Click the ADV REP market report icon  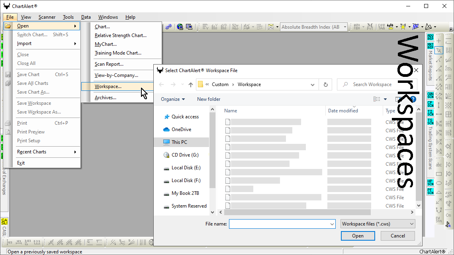(x=430, y=37)
